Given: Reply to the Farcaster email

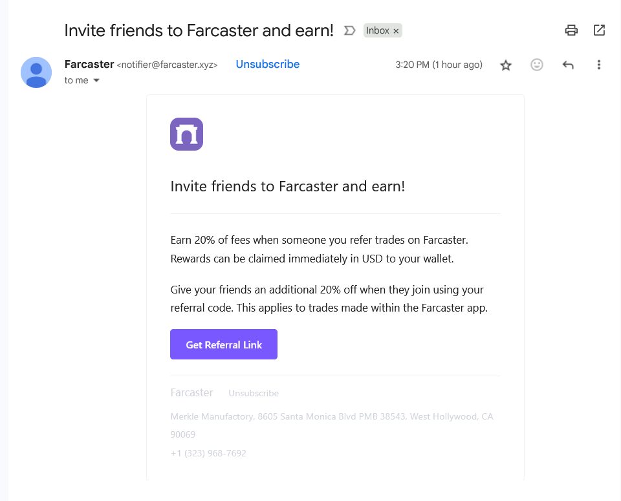Looking at the screenshot, I should tap(568, 65).
